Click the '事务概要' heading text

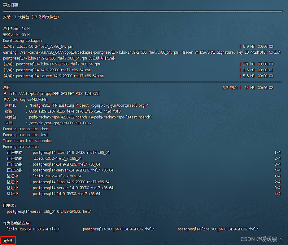(x=11, y=5)
